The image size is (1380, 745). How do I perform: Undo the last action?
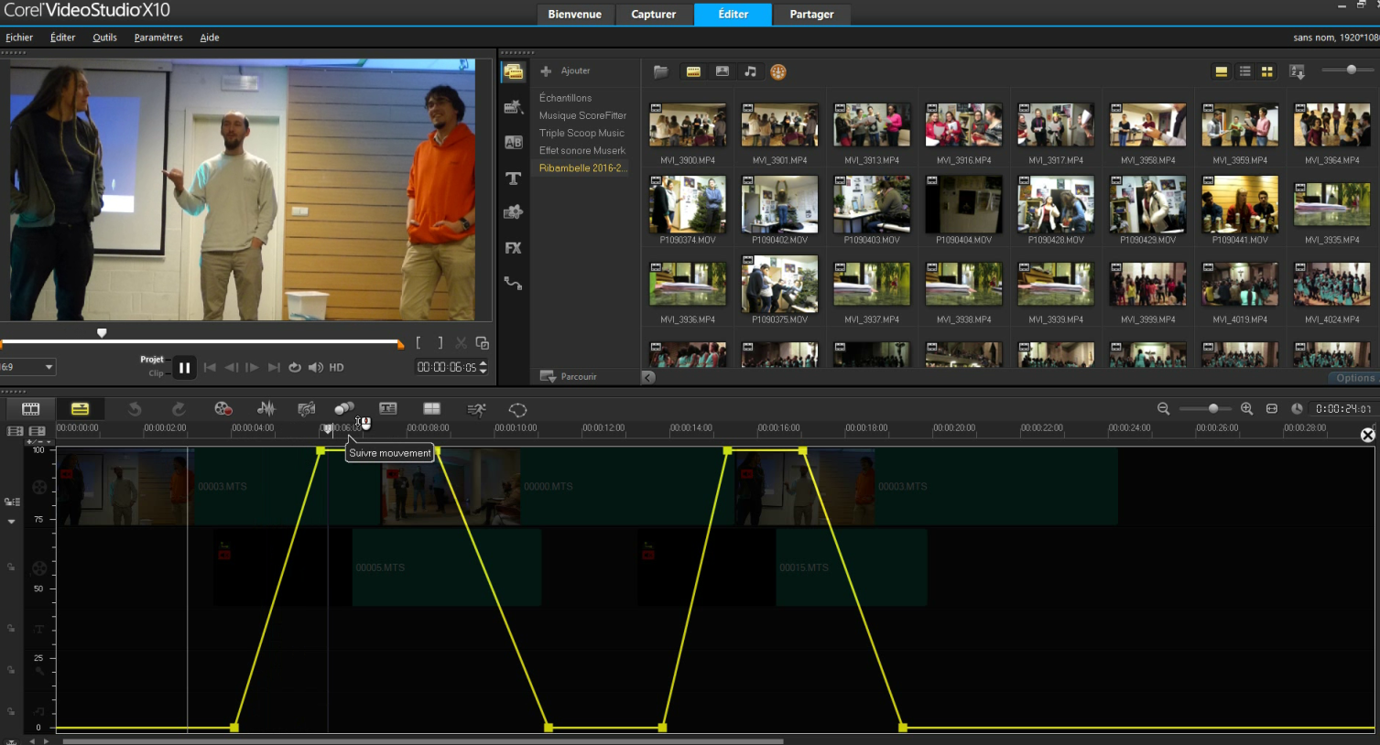(x=135, y=409)
